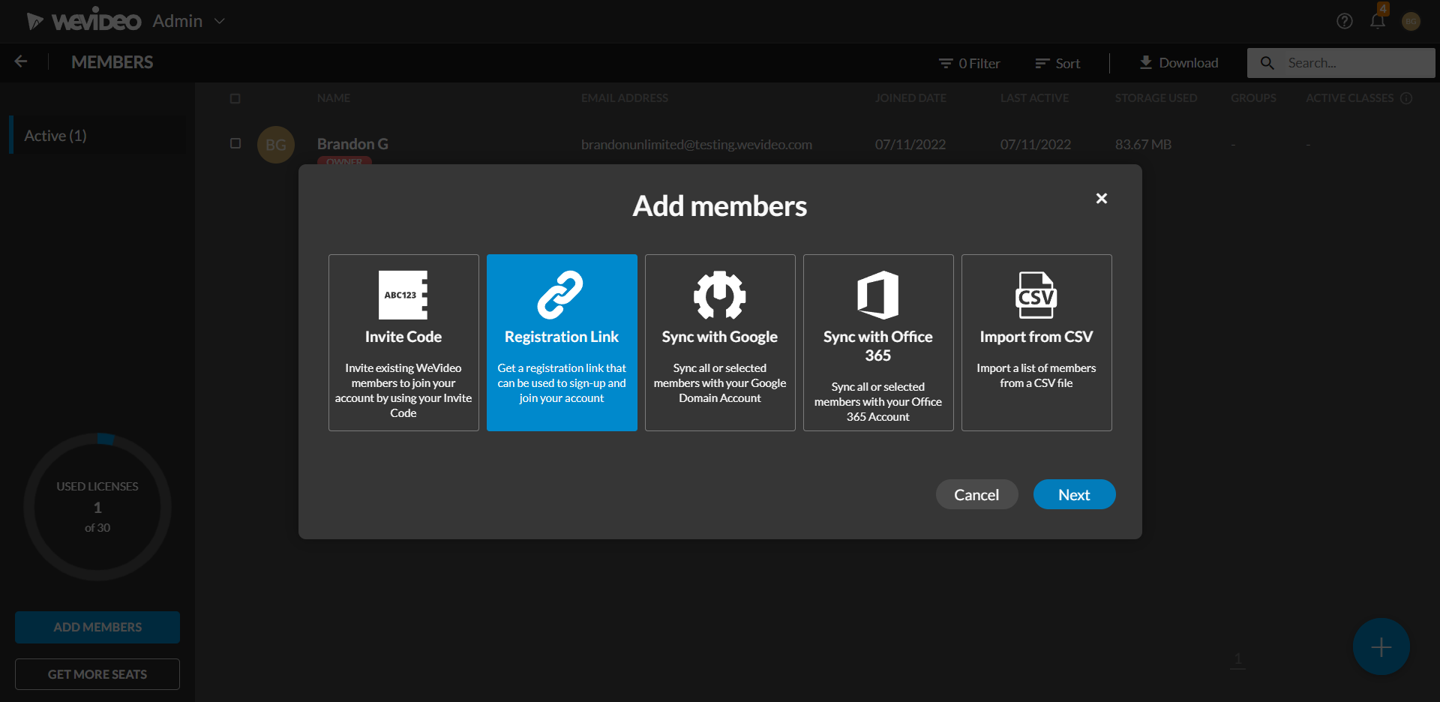The width and height of the screenshot is (1440, 702).
Task: Click the EMAIL ADDRESS column header
Action: (625, 98)
